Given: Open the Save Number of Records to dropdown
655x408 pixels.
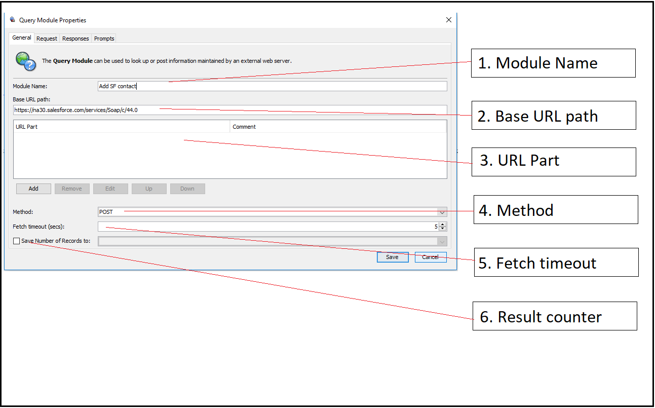Looking at the screenshot, I should coord(440,241).
